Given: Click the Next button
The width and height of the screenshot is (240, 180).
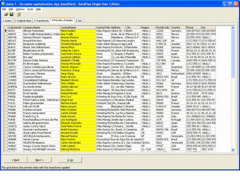Looking at the screenshot, I should pos(39,160).
